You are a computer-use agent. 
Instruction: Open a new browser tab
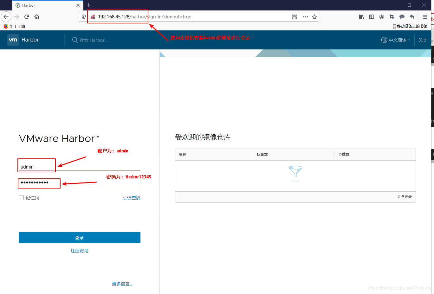click(89, 5)
